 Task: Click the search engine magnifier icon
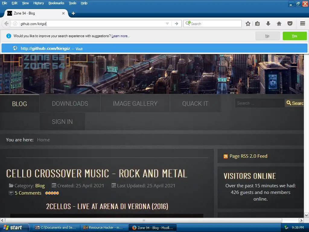tap(188, 23)
